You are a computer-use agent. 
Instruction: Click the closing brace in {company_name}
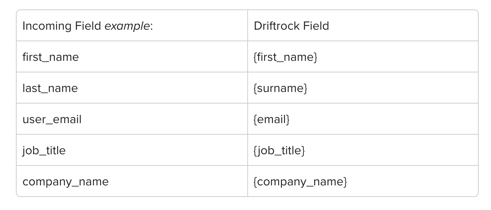pyautogui.click(x=345, y=182)
